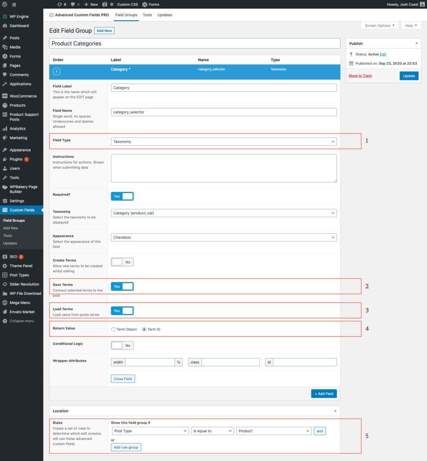The width and height of the screenshot is (427, 461).
Task: Open the Field Type dropdown
Action: [224, 141]
